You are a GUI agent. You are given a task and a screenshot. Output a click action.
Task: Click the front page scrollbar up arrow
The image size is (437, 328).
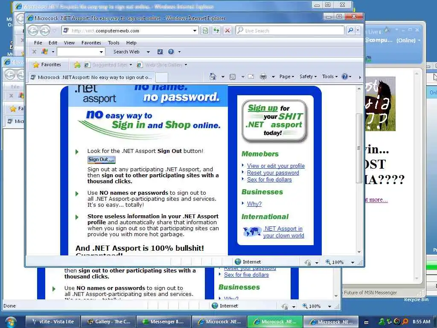(x=359, y=89)
